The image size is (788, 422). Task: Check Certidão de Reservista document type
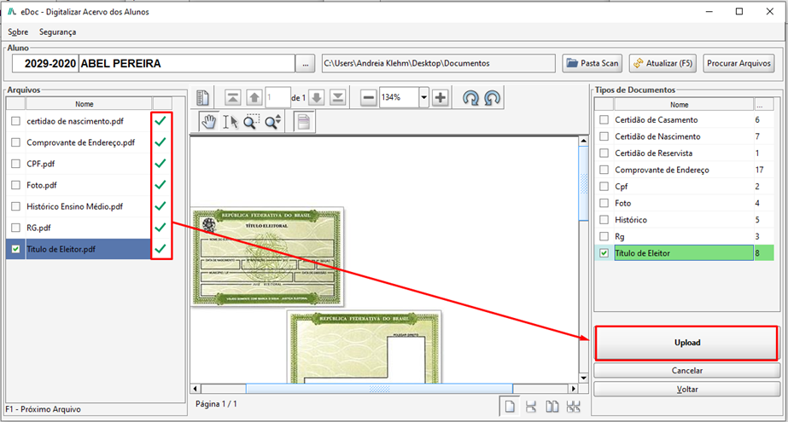(604, 153)
